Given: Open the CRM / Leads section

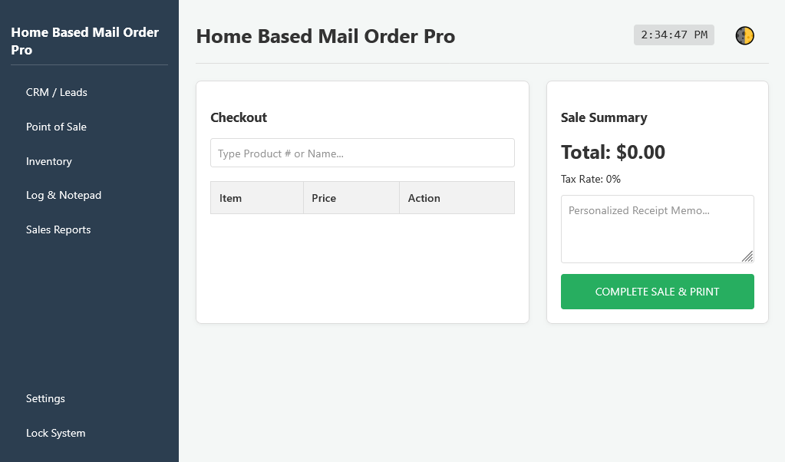Looking at the screenshot, I should pos(57,92).
